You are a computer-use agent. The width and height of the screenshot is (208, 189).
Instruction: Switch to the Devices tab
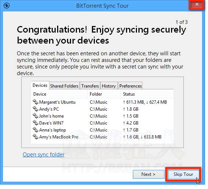tap(40, 85)
